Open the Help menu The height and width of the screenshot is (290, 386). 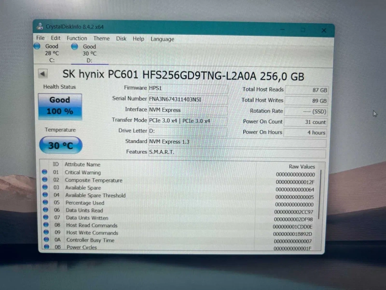pos(138,39)
